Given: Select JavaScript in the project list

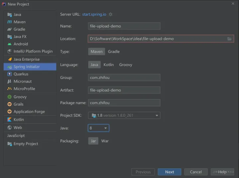Looking at the screenshot, I should click(x=30, y=136).
